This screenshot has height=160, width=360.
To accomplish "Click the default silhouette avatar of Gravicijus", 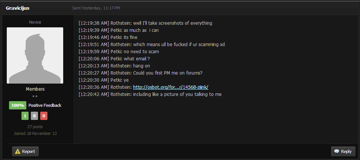I will [x=35, y=55].
